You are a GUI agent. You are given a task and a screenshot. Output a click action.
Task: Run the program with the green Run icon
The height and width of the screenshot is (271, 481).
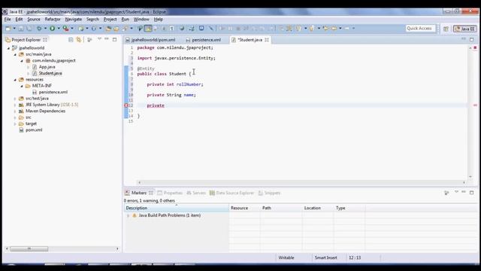point(52,29)
